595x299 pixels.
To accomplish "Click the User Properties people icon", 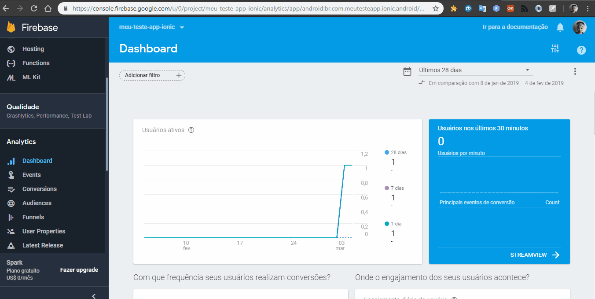I will pos(11,231).
